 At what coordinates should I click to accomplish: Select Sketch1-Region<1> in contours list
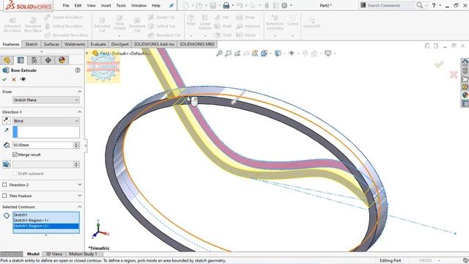pos(46,220)
